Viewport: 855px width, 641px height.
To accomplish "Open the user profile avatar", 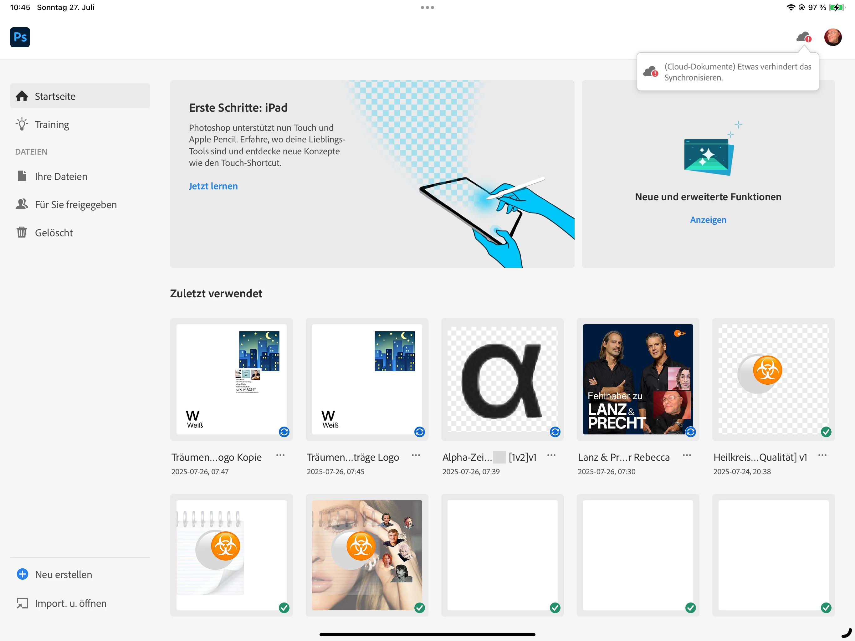I will 832,37.
